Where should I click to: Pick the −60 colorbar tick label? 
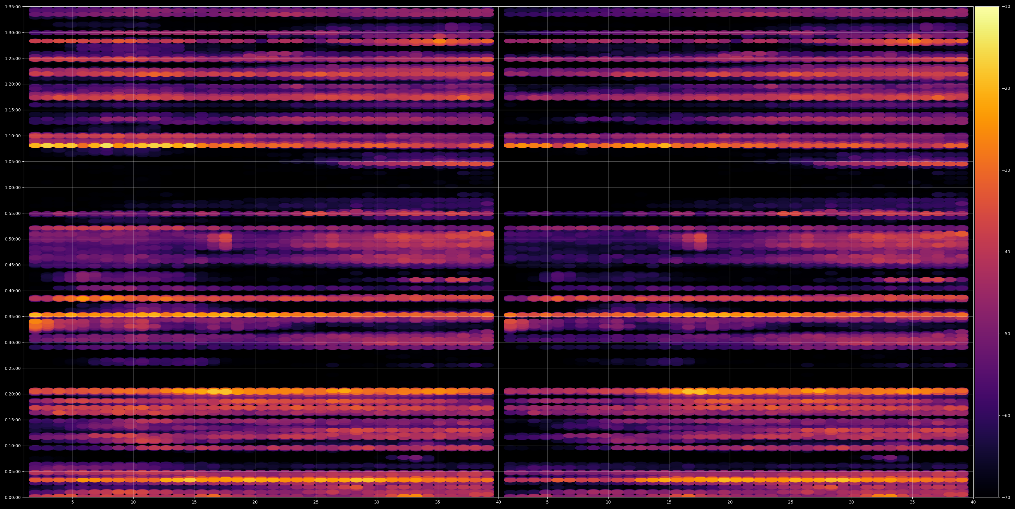coord(1006,416)
